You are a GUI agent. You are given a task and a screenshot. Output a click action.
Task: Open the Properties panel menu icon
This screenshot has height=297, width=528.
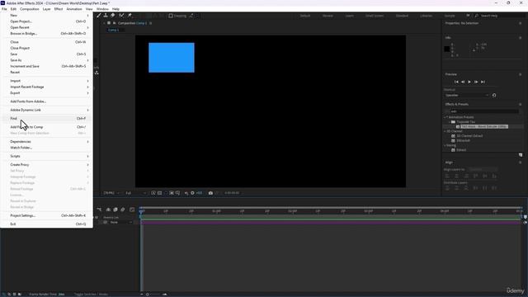click(521, 24)
